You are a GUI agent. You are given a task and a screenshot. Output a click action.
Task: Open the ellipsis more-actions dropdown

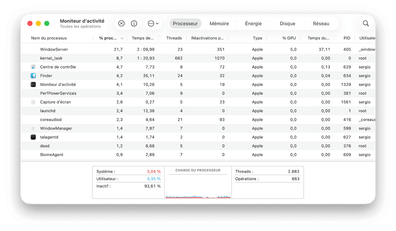[153, 24]
